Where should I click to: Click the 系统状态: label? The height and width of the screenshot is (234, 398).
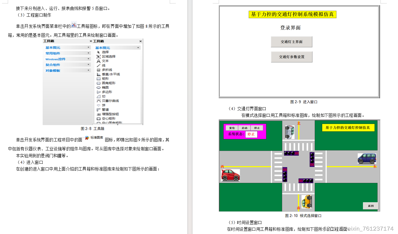pyautogui.click(x=236, y=134)
